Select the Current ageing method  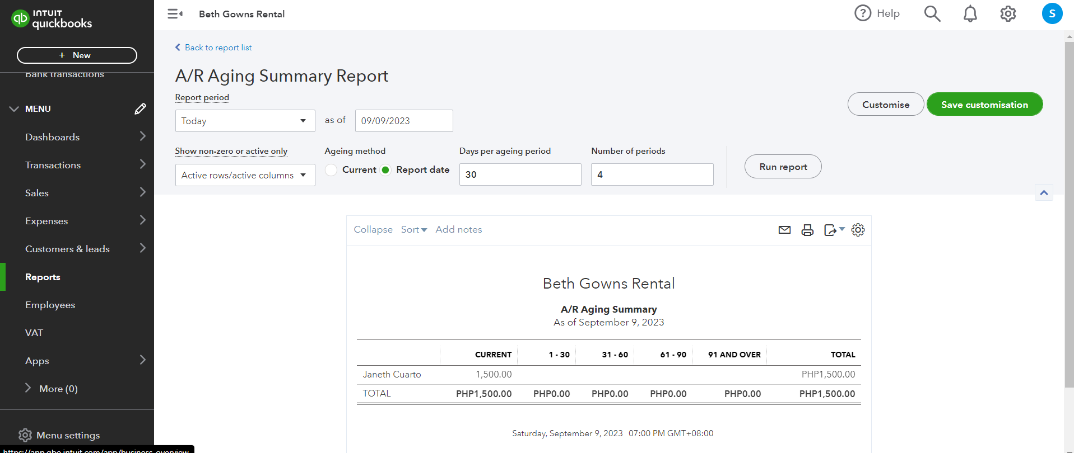331,170
